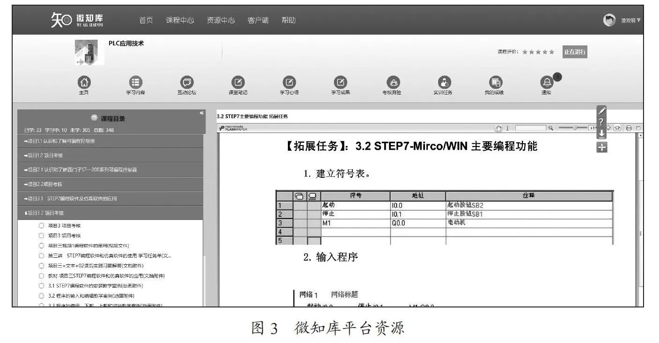Viewport: 659px width, 343px height.
Task: Open 帮助 in top navigation
Action: point(288,21)
